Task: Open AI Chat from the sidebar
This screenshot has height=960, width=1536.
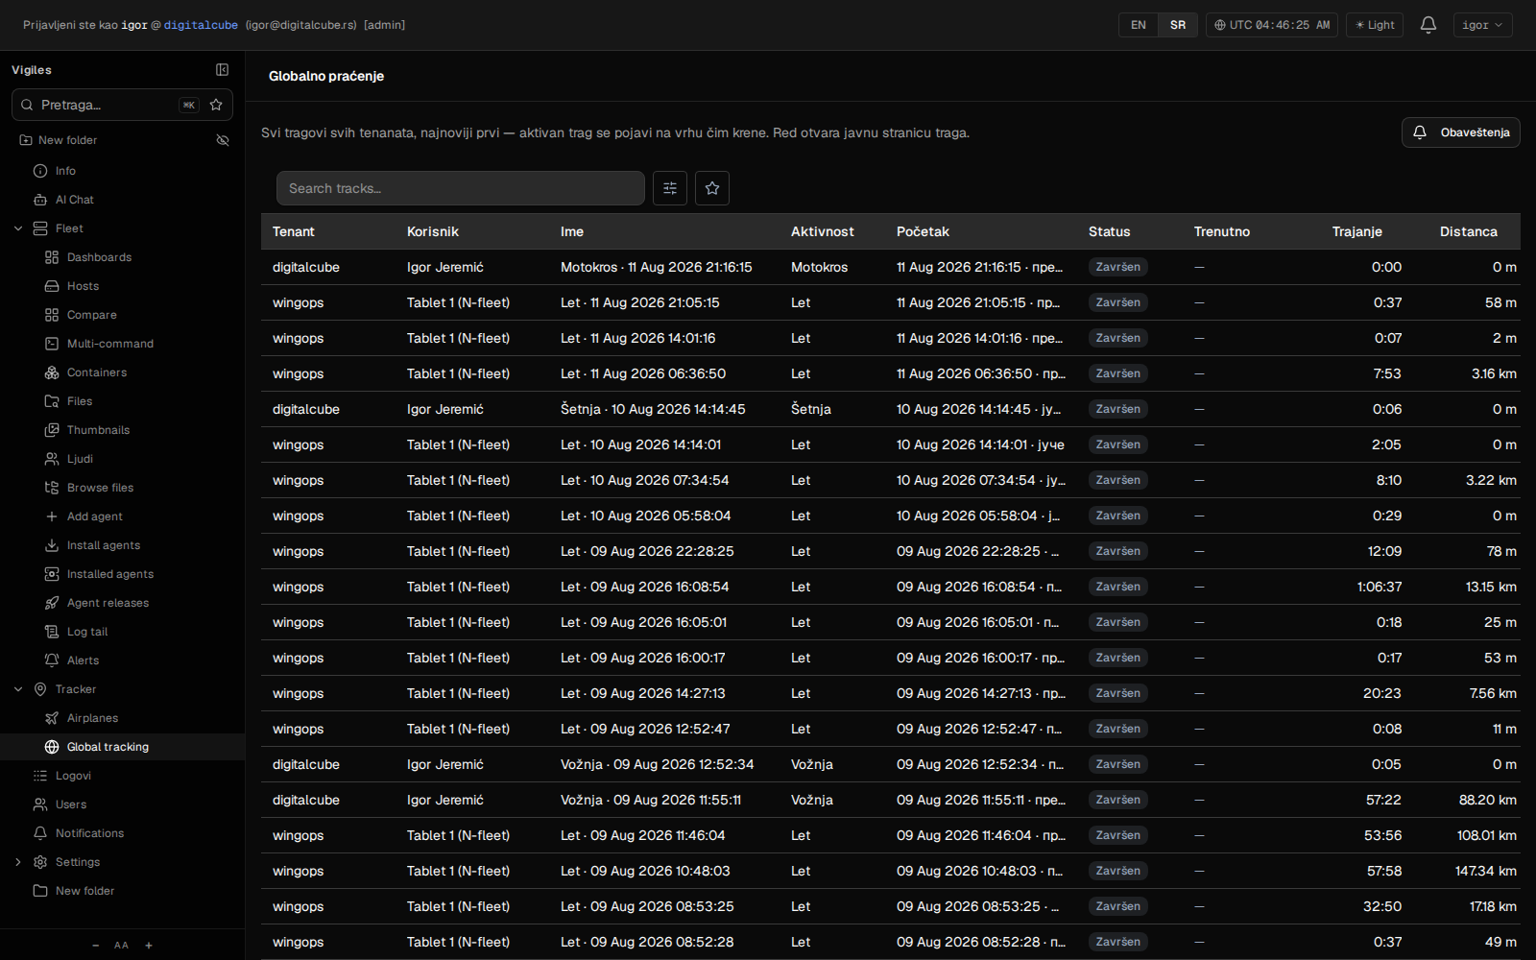Action: tap(75, 200)
